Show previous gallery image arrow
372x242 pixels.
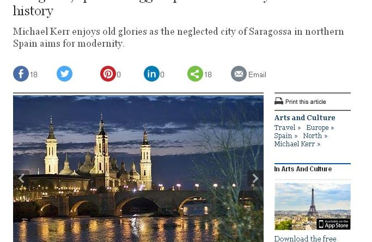[x=21, y=178]
